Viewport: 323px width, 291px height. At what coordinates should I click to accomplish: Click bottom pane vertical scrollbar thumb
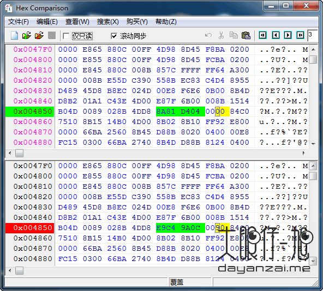pos(313,176)
